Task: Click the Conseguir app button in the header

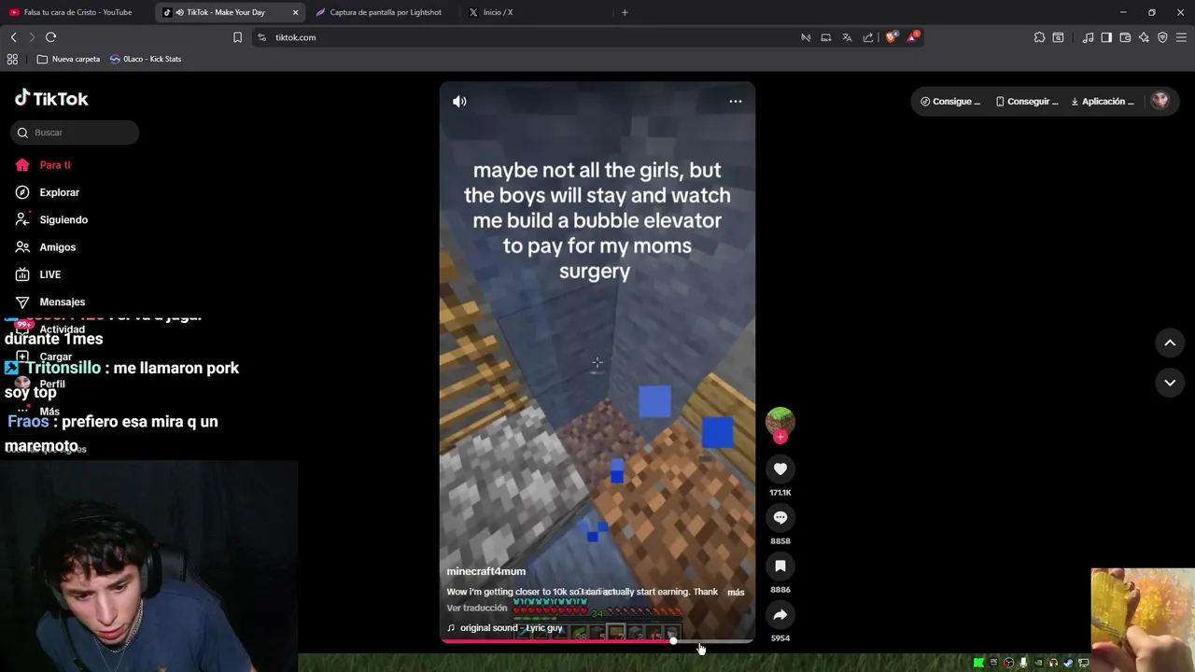Action: click(x=1027, y=101)
